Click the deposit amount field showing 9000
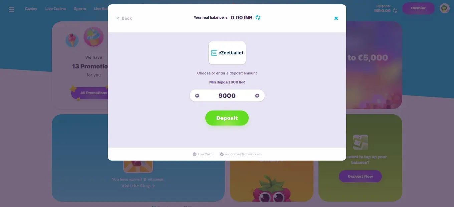Screen dimensions: 454x207 pyautogui.click(x=227, y=96)
